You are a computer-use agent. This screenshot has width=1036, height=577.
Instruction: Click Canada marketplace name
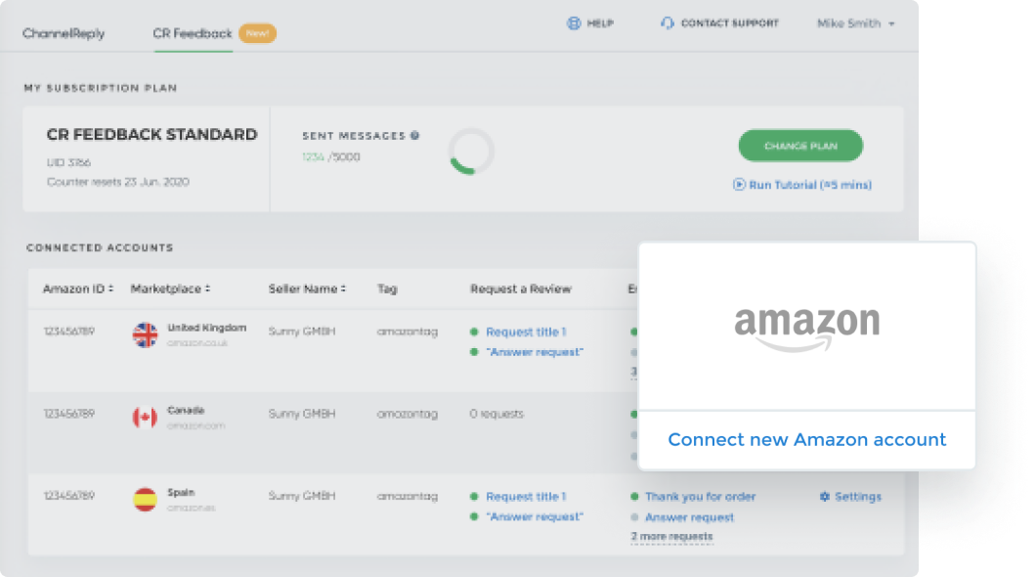(186, 410)
